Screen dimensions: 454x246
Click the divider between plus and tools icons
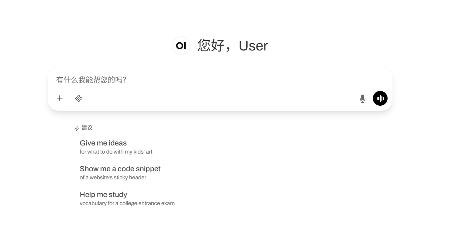(69, 98)
